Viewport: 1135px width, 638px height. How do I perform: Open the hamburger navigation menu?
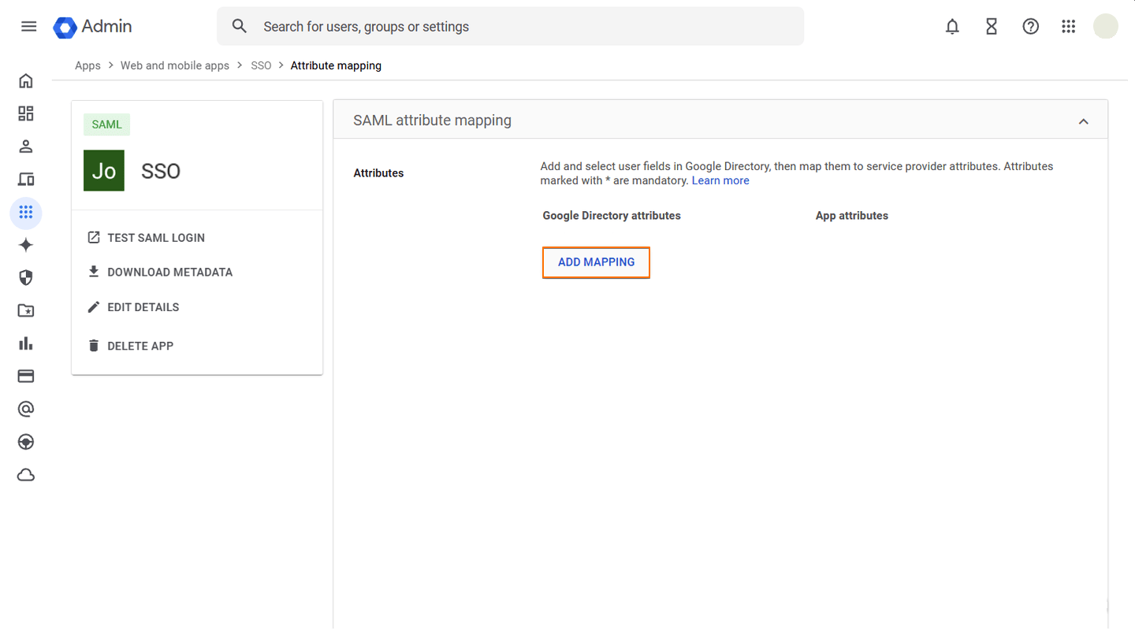coord(28,26)
